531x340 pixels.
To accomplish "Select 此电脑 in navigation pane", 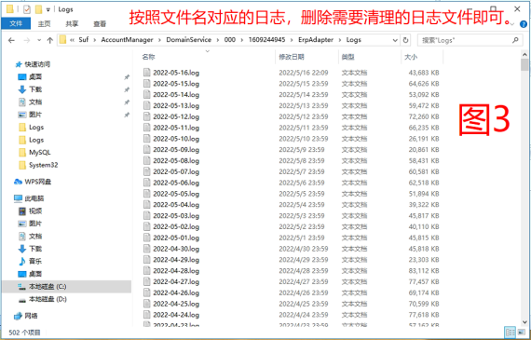I will 34,198.
